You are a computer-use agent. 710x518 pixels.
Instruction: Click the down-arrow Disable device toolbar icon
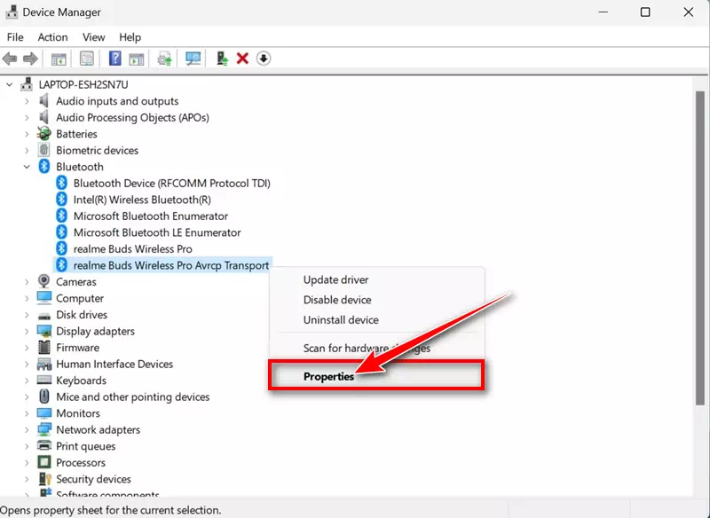coord(264,59)
